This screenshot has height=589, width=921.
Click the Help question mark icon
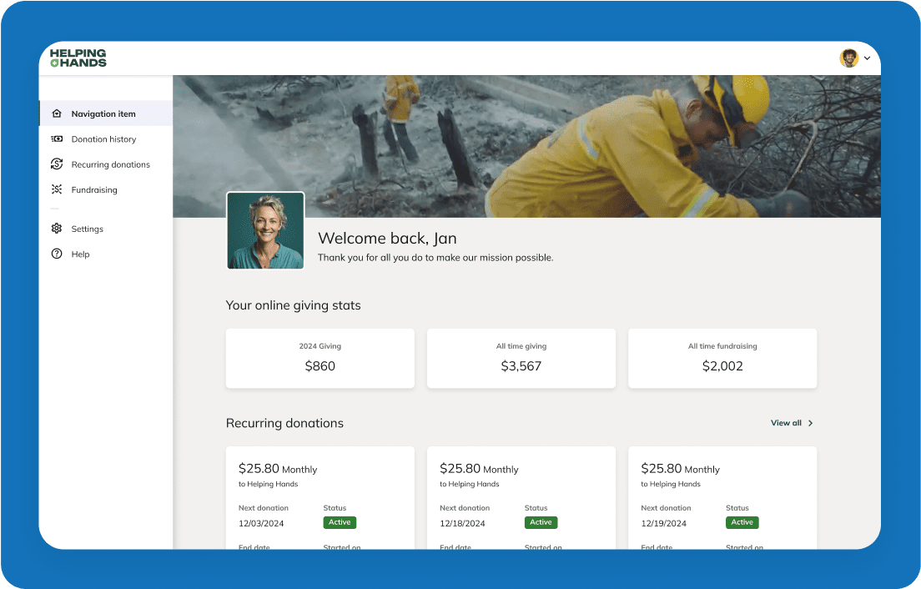(57, 254)
